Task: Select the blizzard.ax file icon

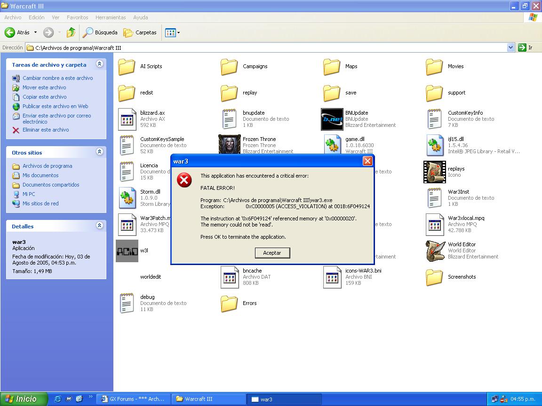Action: pyautogui.click(x=127, y=119)
